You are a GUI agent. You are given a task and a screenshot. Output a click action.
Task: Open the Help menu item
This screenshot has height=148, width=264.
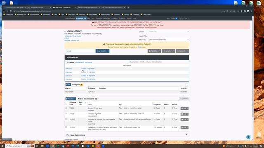(x=134, y=18)
